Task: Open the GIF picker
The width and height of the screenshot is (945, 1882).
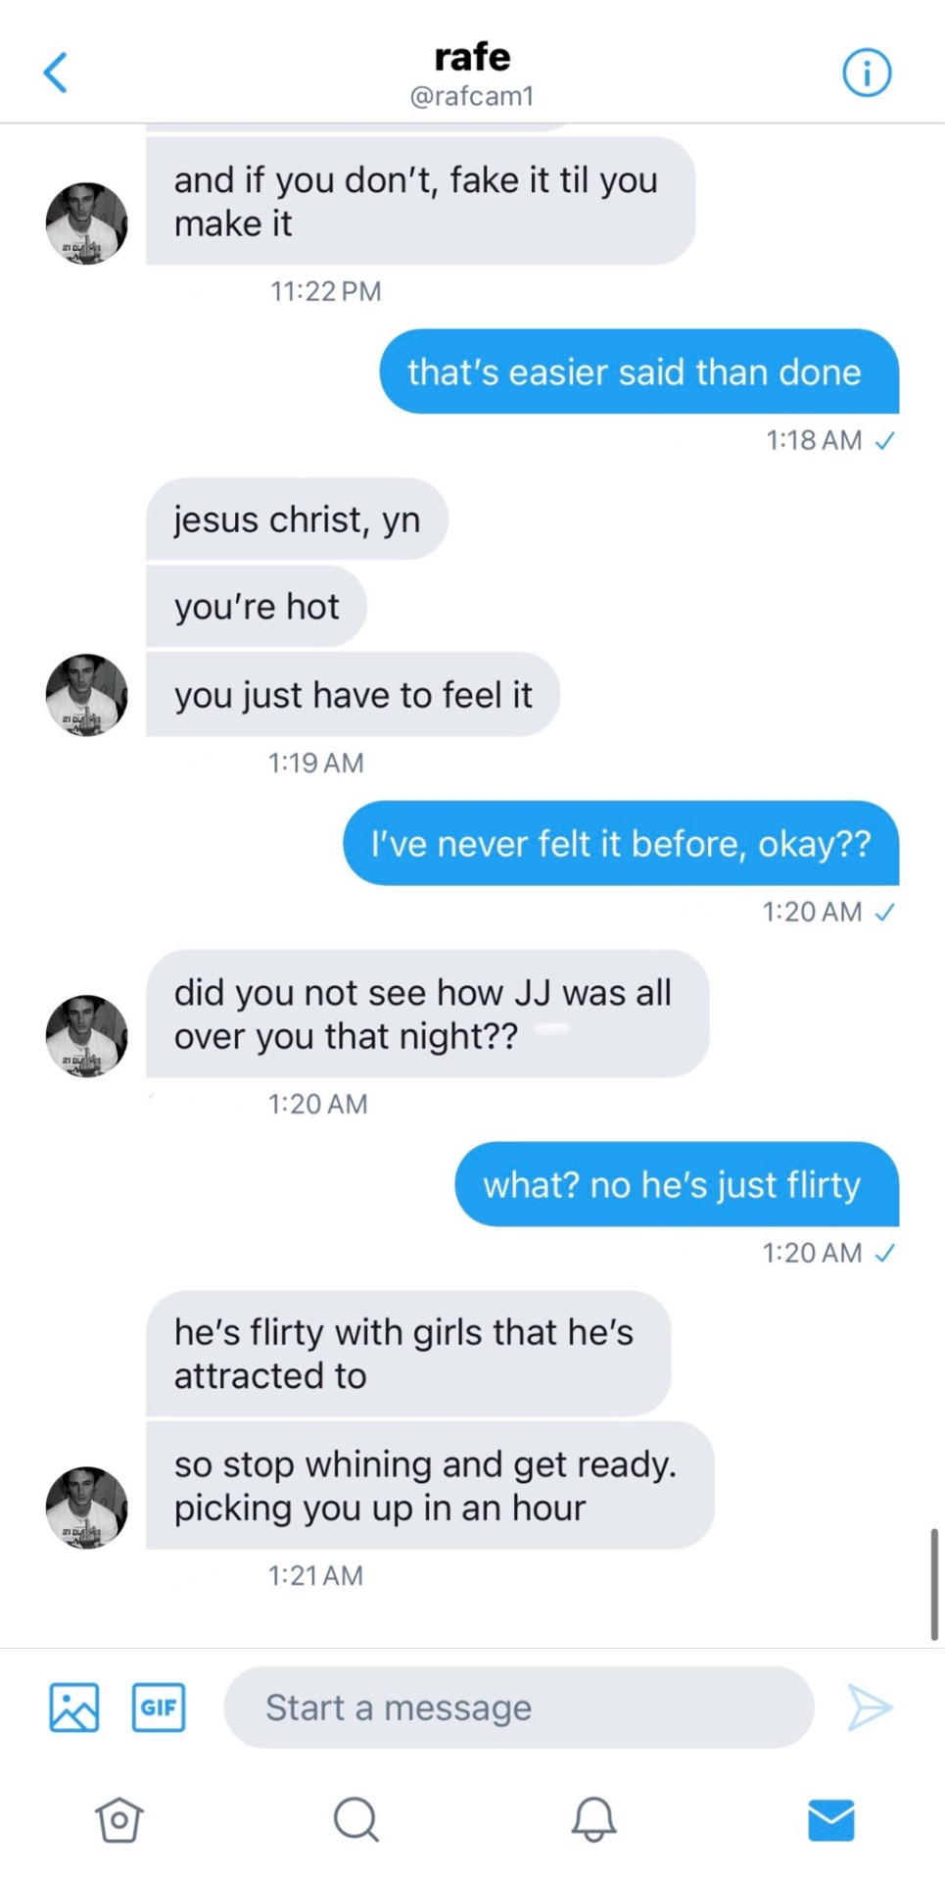Action: (x=159, y=1708)
